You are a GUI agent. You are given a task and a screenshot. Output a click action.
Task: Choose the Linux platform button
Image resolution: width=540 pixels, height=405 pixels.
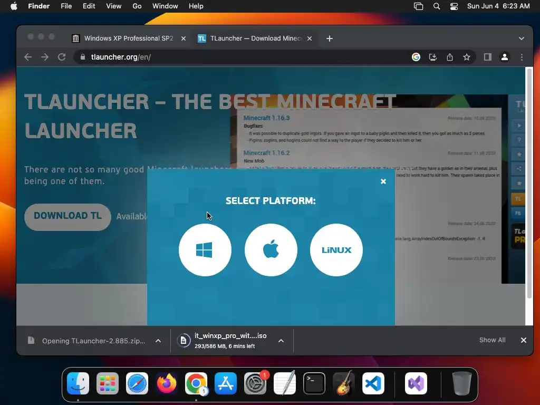tap(336, 249)
